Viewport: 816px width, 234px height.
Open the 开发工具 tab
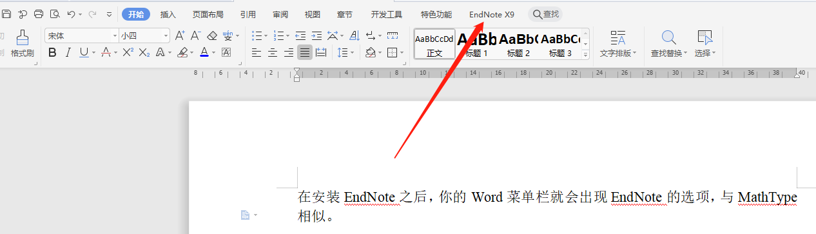[387, 14]
